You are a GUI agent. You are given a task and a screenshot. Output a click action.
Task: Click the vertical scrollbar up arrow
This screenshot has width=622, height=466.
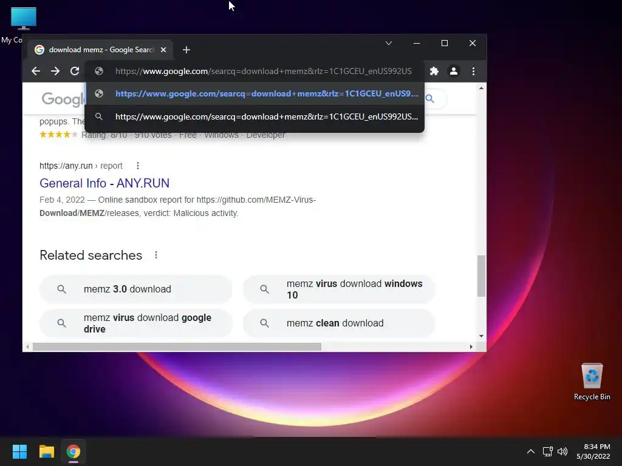(x=481, y=88)
